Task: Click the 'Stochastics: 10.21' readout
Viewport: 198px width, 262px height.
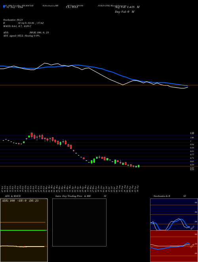Action: (x=13, y=20)
